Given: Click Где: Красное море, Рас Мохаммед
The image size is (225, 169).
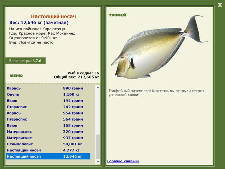Looking at the screenshot, I should pyautogui.click(x=42, y=33).
